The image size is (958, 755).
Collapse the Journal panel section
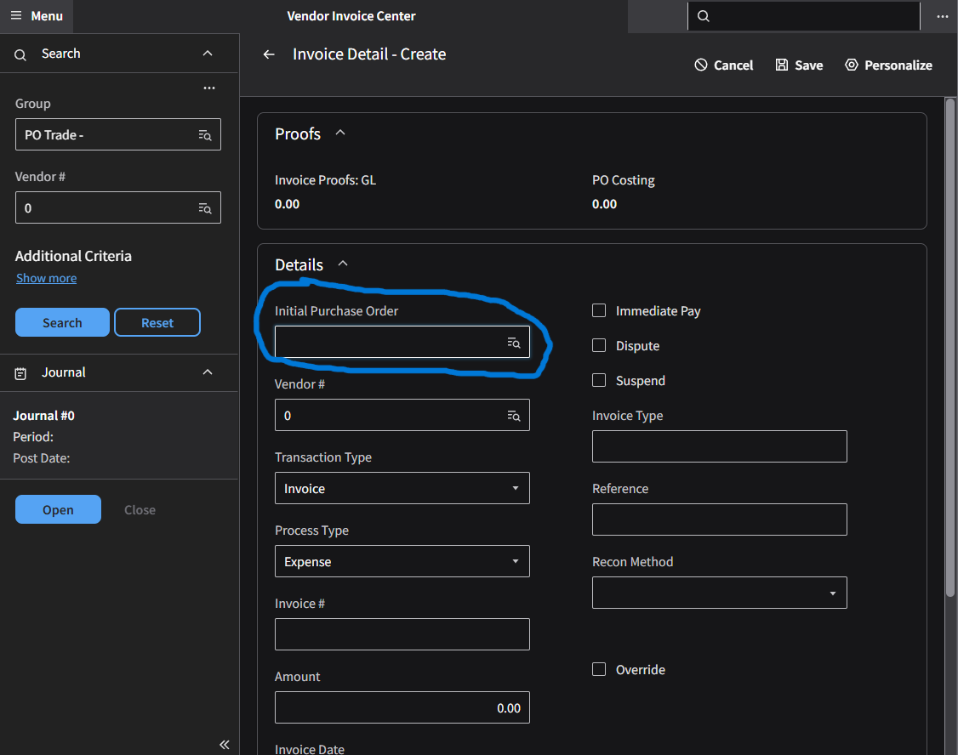tap(208, 372)
